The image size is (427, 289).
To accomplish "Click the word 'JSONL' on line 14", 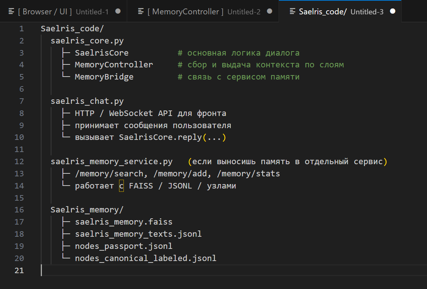I will pos(180,186).
